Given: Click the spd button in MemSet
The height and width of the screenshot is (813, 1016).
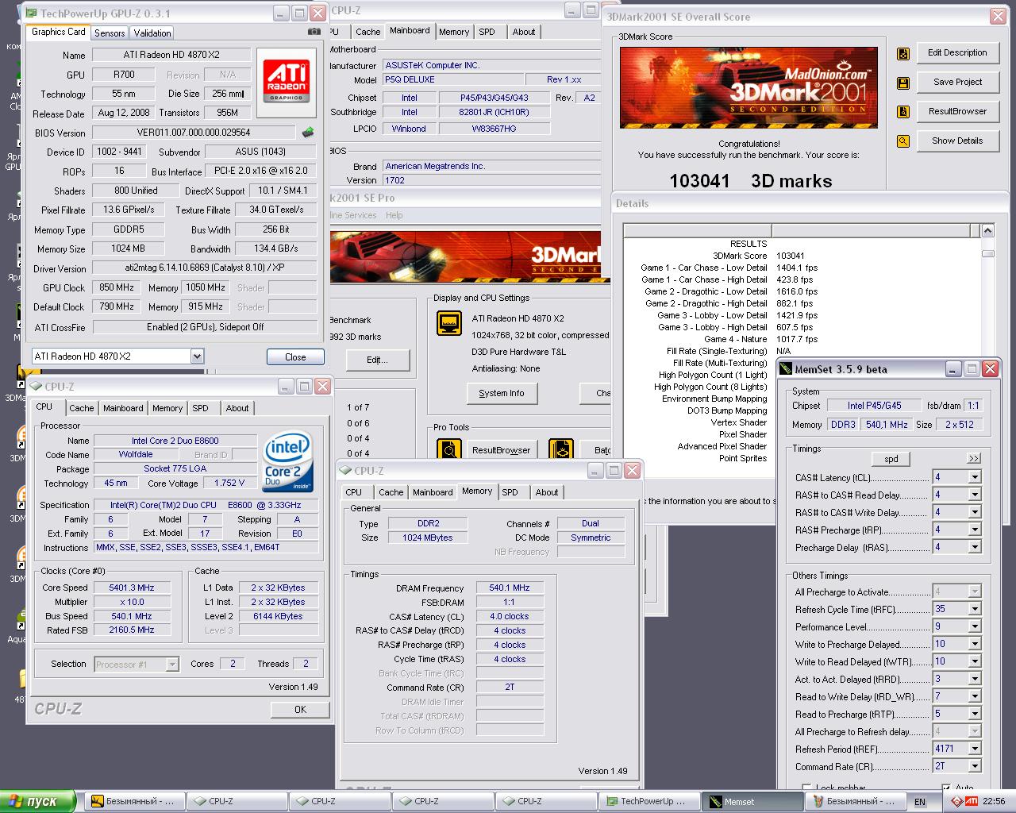Looking at the screenshot, I should coord(891,459).
